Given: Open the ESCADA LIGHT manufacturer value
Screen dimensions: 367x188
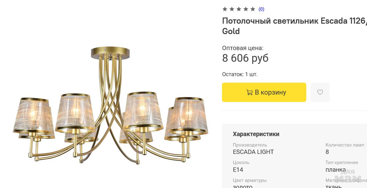Looking at the screenshot, I should click(253, 152).
